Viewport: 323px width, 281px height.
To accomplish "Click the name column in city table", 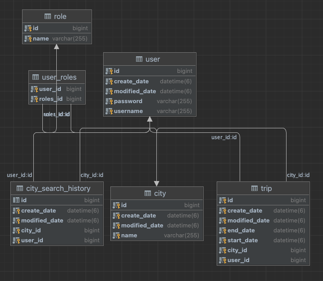I will [129, 236].
